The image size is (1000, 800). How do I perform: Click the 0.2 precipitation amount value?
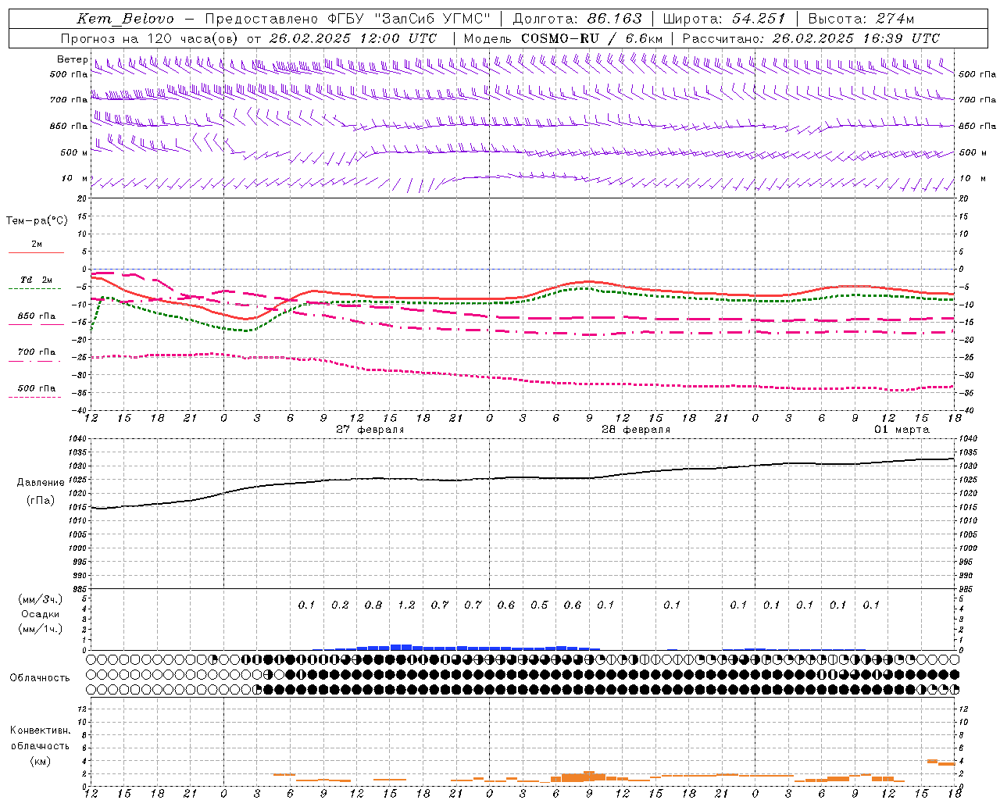tap(340, 605)
